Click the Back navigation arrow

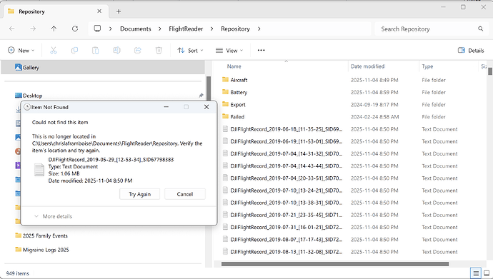12,29
